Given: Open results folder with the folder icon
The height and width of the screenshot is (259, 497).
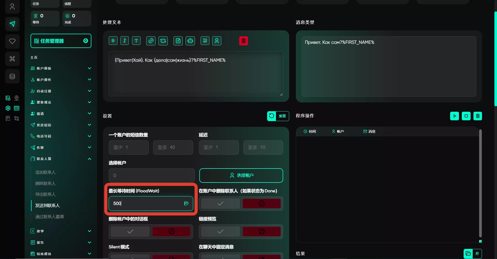Looking at the screenshot, I should (x=468, y=254).
